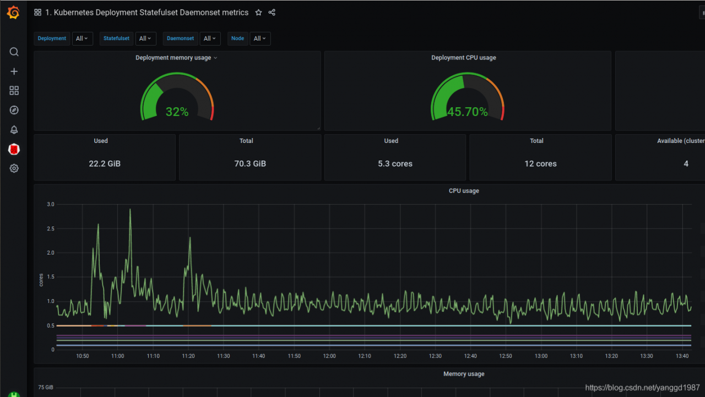Click the 70.3 GiB total value
705x397 pixels.
click(x=250, y=164)
